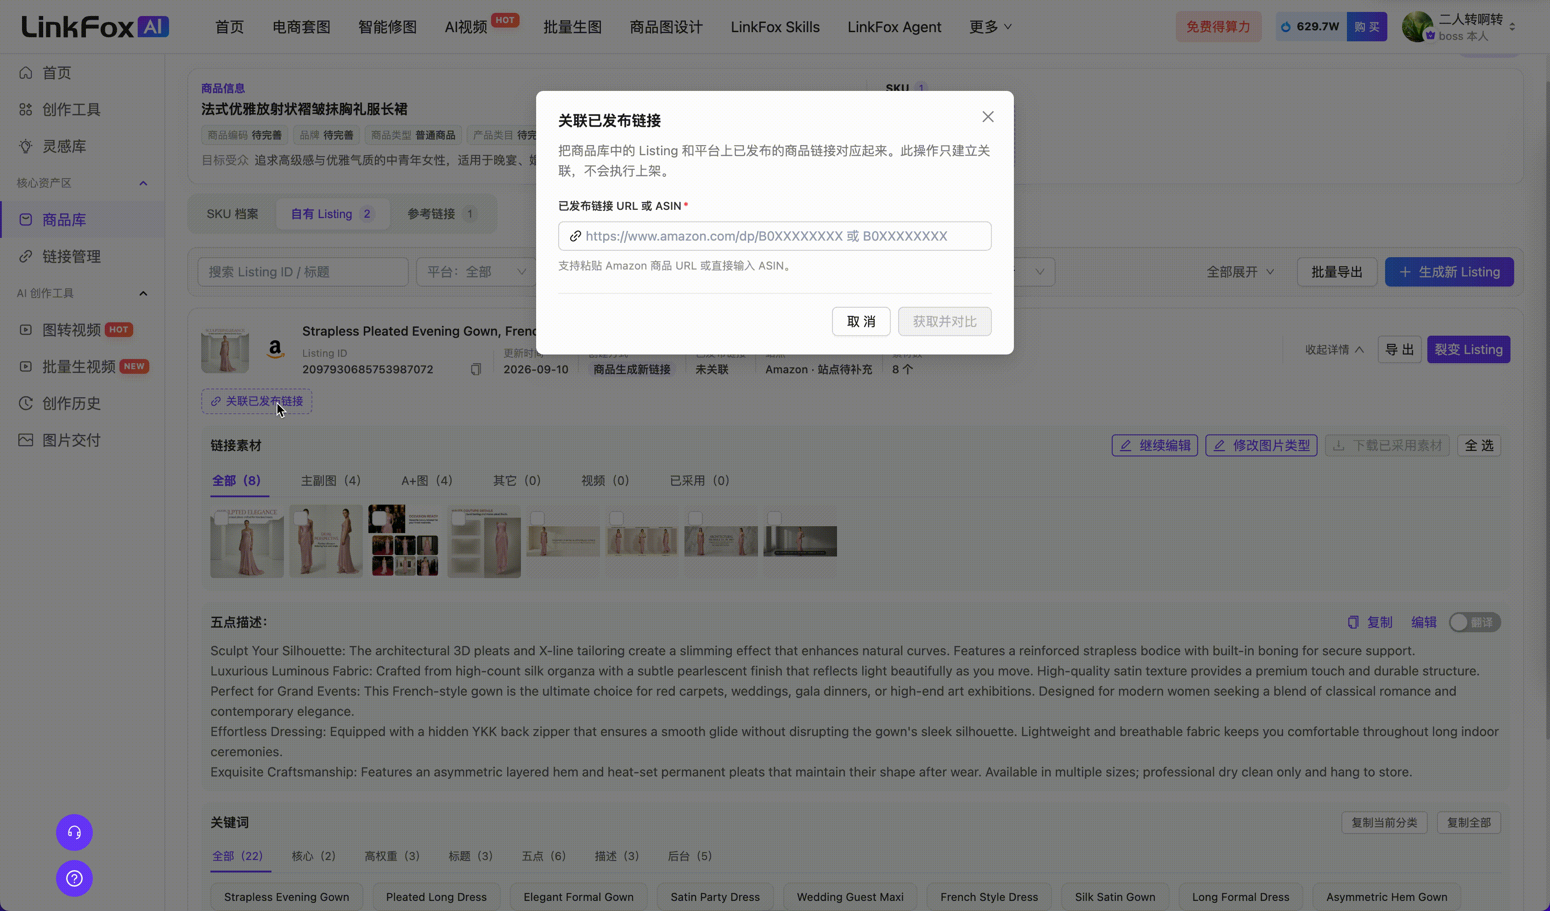Click the help question mark icon
1550x911 pixels.
point(74,878)
